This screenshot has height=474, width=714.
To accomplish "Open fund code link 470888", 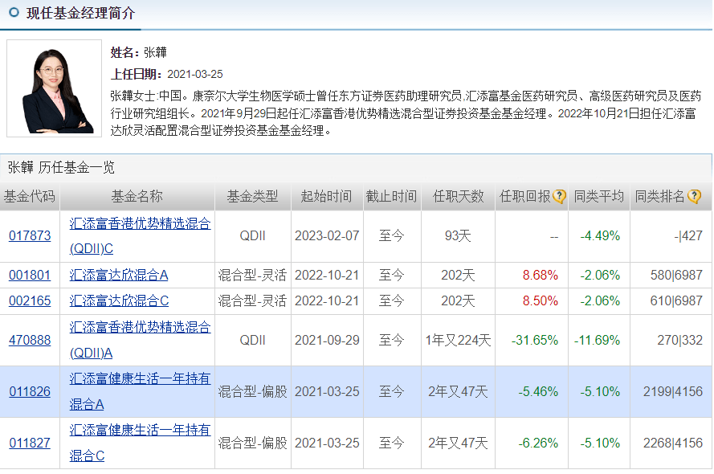I will [x=30, y=340].
